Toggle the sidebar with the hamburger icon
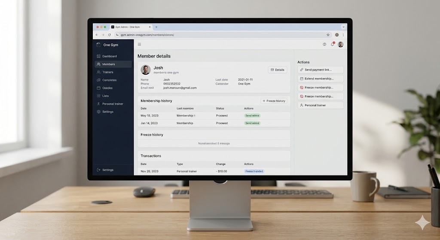The height and width of the screenshot is (240, 440). (x=139, y=44)
